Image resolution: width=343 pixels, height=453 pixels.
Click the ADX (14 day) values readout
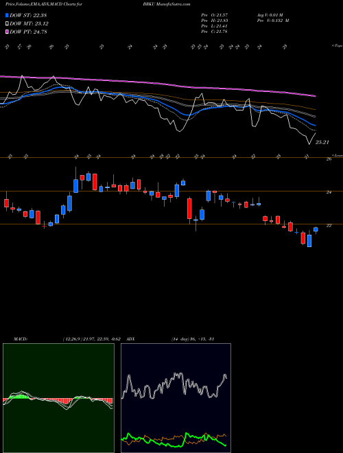coord(193,339)
